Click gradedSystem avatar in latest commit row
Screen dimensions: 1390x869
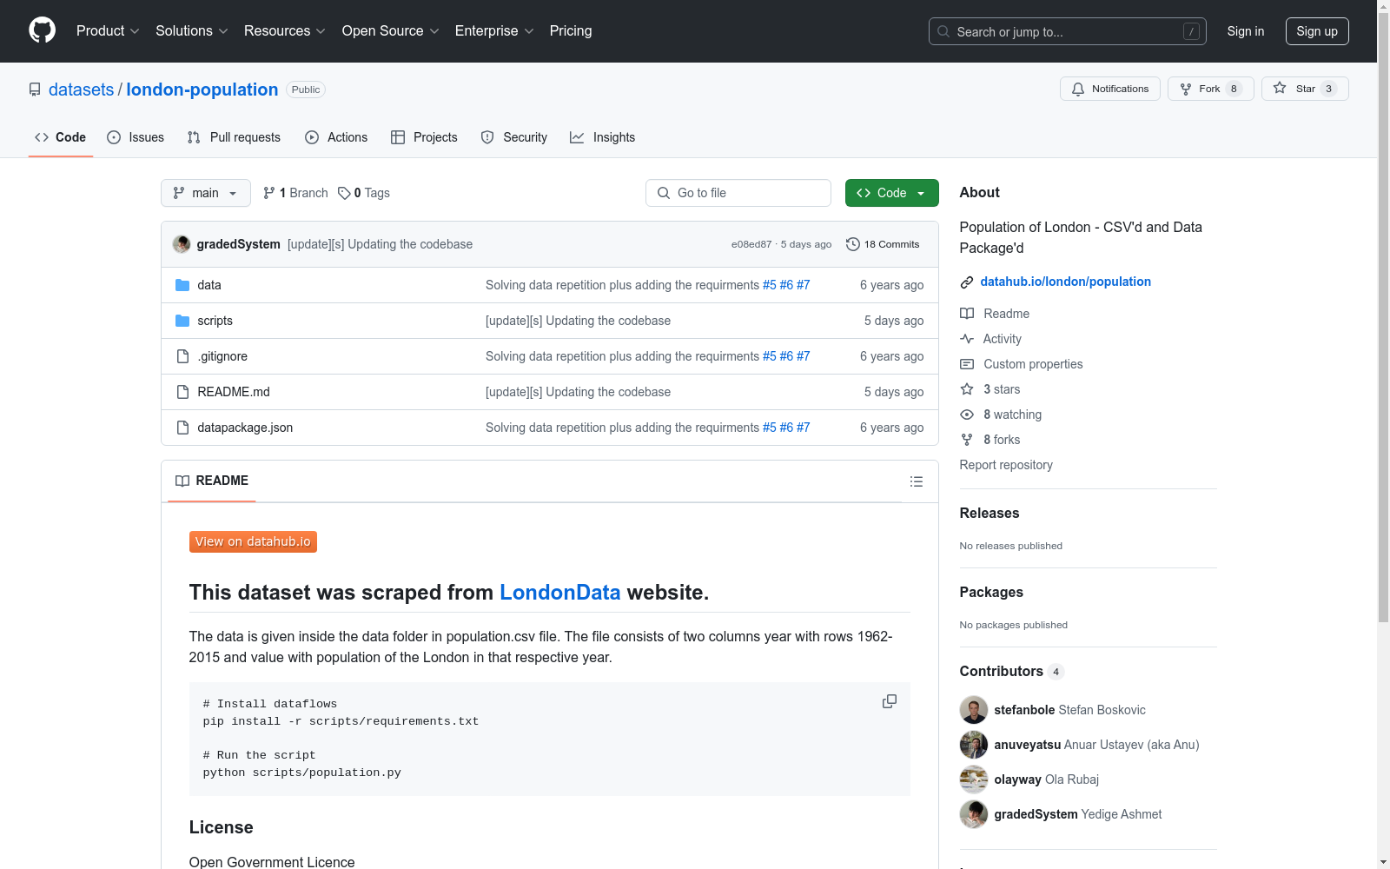coord(182,244)
